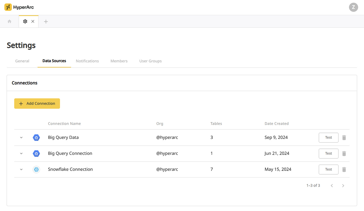Image resolution: width=364 pixels, height=211 pixels.
Task: Open the home tab icon
Action: click(x=9, y=21)
